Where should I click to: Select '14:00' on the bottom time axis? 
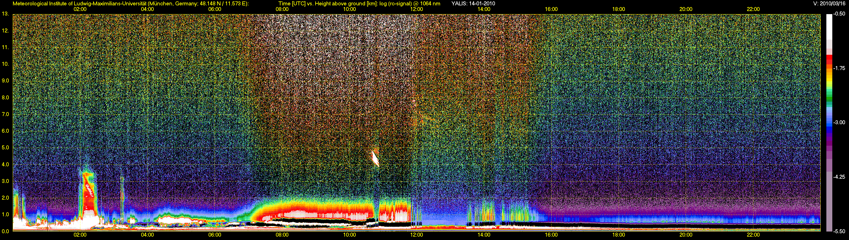[x=484, y=235]
